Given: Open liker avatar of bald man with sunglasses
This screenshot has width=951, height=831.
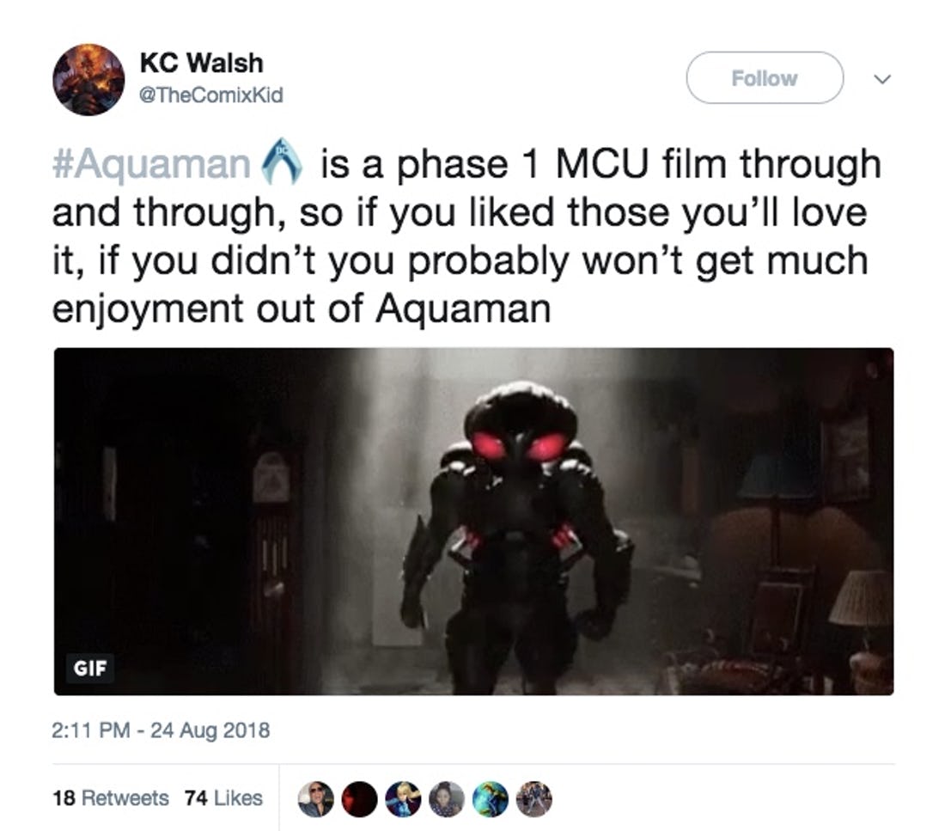Looking at the screenshot, I should 316,799.
